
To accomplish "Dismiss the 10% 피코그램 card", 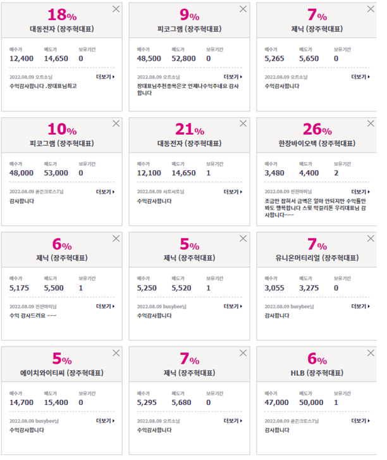I will tap(116, 123).
